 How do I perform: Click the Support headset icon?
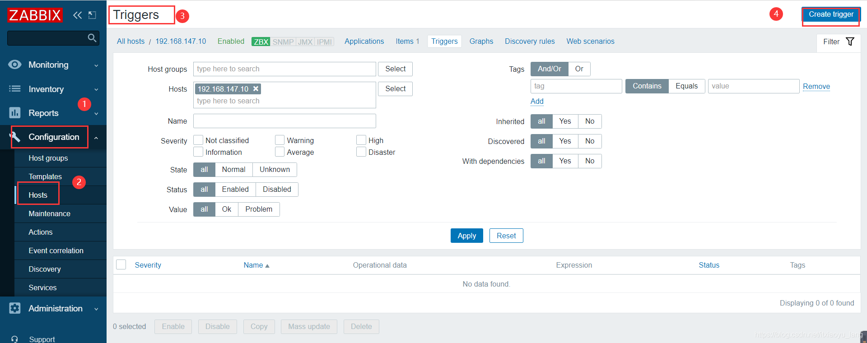pos(14,339)
